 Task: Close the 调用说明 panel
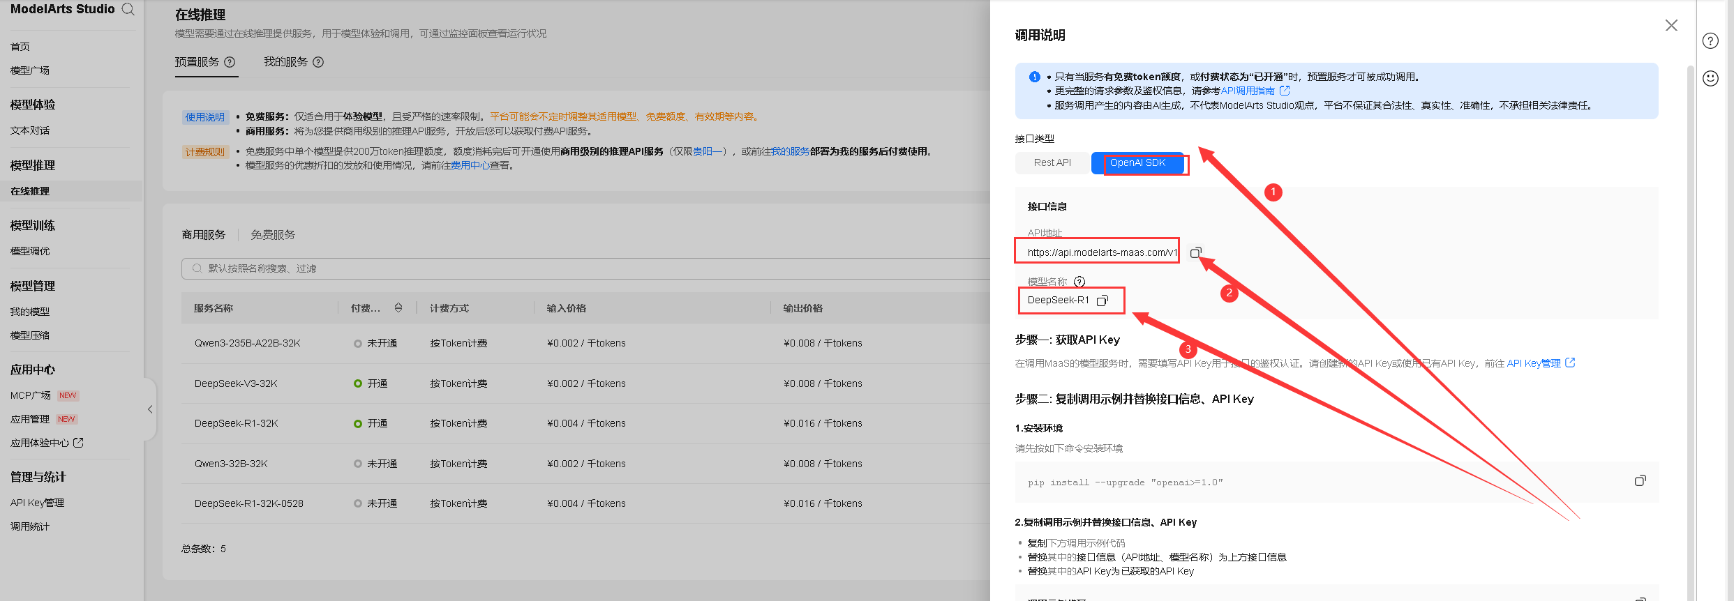1671,25
